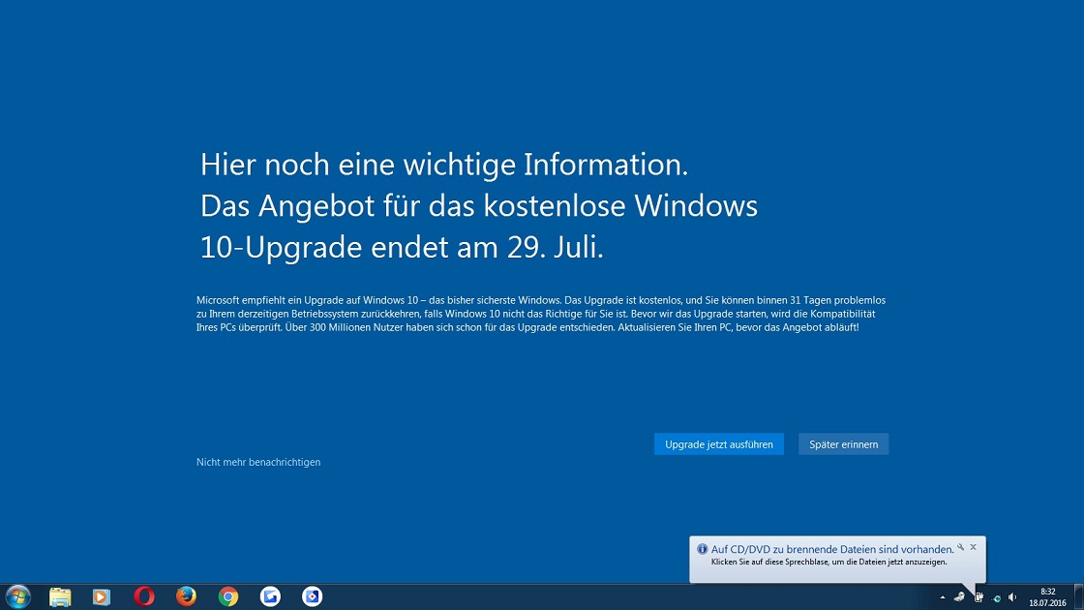Open Windows Explorer from the taskbar
The height and width of the screenshot is (610, 1084).
coord(60,596)
